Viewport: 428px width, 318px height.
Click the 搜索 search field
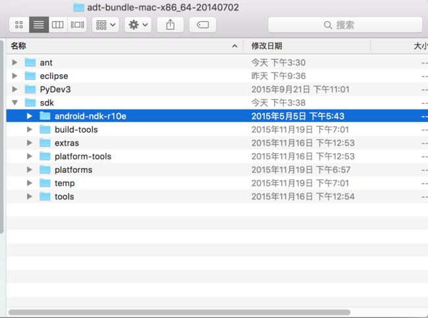tap(345, 25)
